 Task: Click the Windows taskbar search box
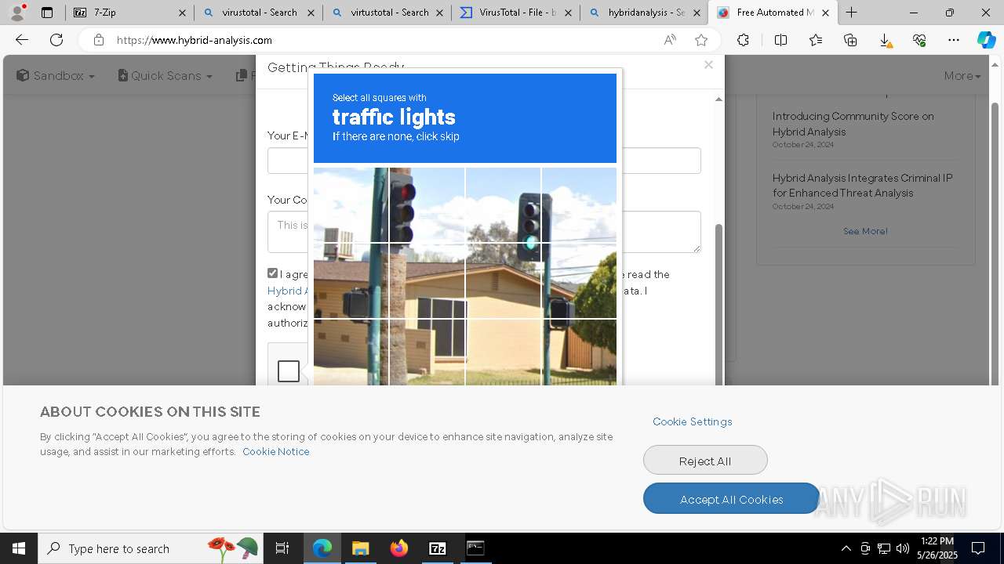point(151,548)
